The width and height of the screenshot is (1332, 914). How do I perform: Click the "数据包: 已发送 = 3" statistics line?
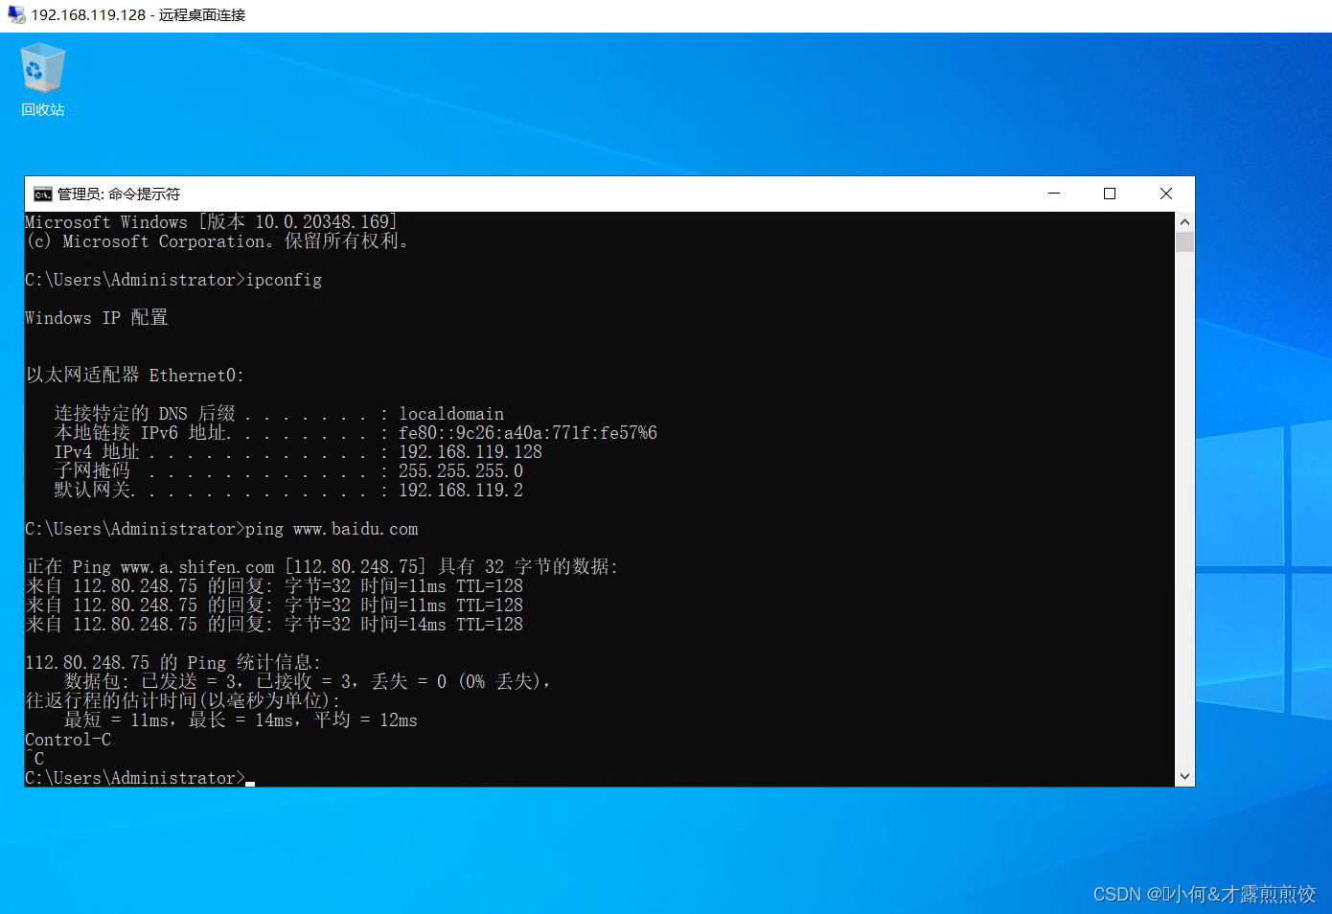[308, 682]
